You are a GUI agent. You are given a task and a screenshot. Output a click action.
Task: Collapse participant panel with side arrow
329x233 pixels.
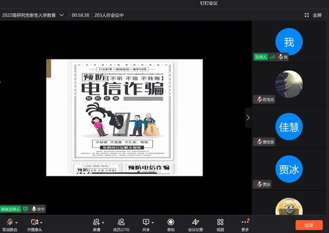tap(248, 117)
